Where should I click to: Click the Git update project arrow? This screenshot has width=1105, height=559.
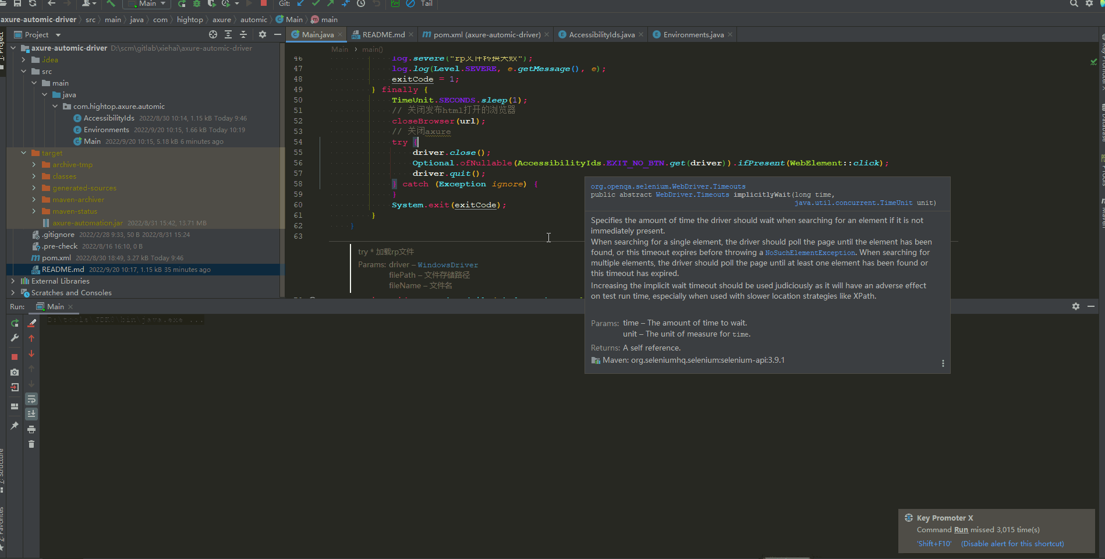[301, 3]
